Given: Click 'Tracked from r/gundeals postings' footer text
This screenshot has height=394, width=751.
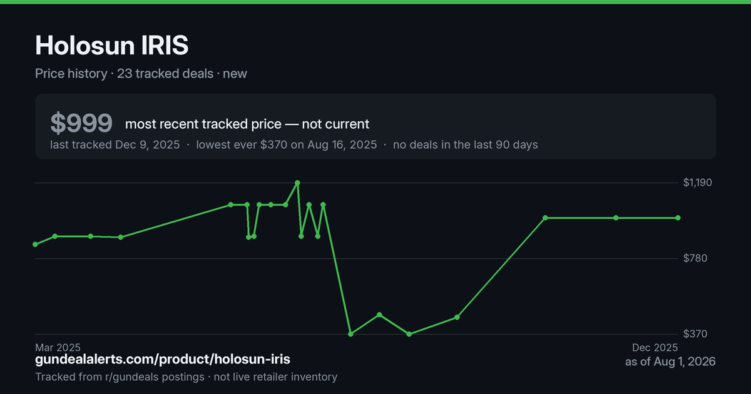Looking at the screenshot, I should (120, 376).
